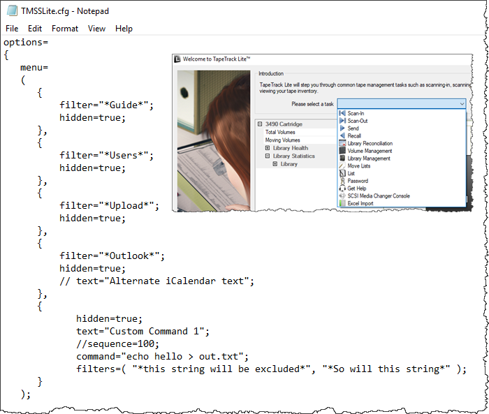Click the options= line at top

pos(26,42)
